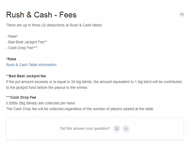Open Rush & Cash Table information link
Viewport: 191px width, 148px height.
31,65
